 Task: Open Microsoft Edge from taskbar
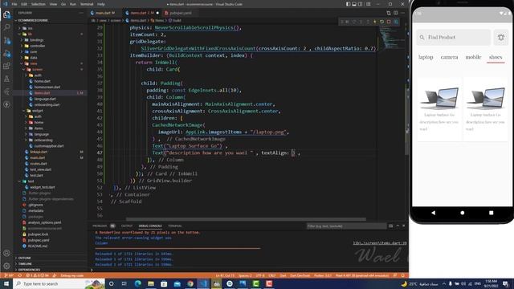(137, 283)
